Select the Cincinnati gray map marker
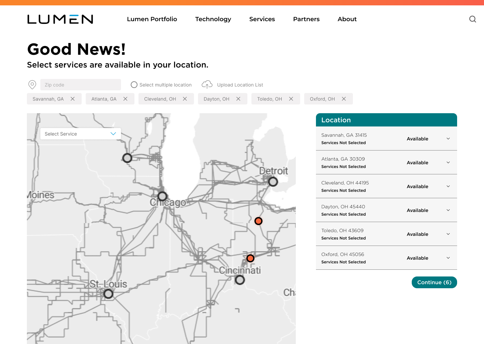Screen dimensions: 484x344 (x=240, y=280)
